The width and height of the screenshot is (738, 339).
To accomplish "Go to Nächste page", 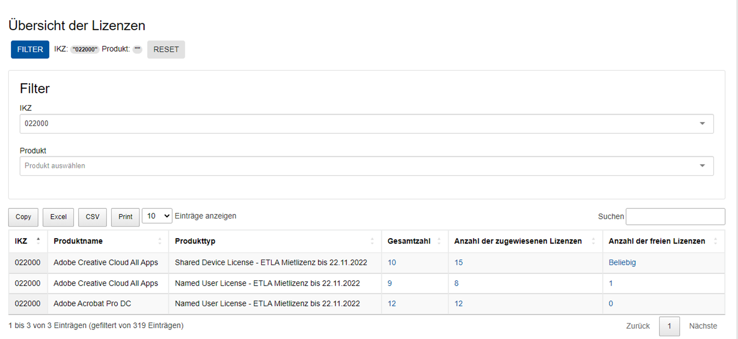I will point(703,326).
